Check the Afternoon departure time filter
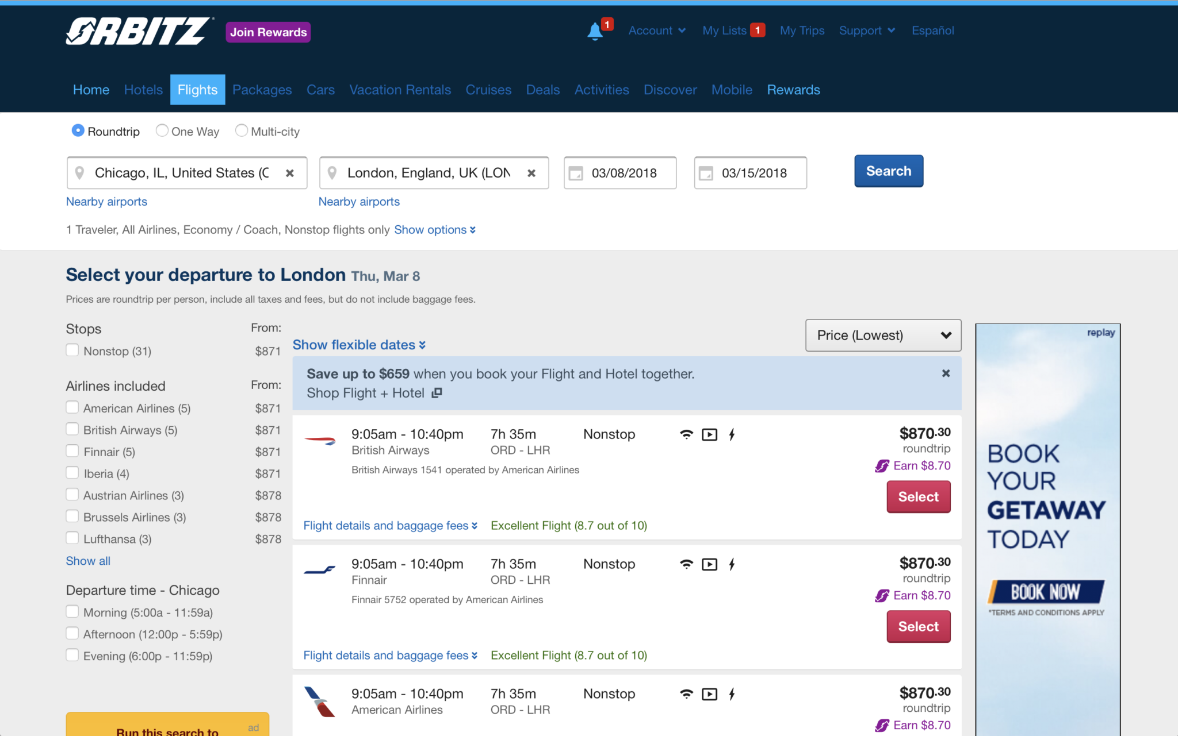 point(72,634)
